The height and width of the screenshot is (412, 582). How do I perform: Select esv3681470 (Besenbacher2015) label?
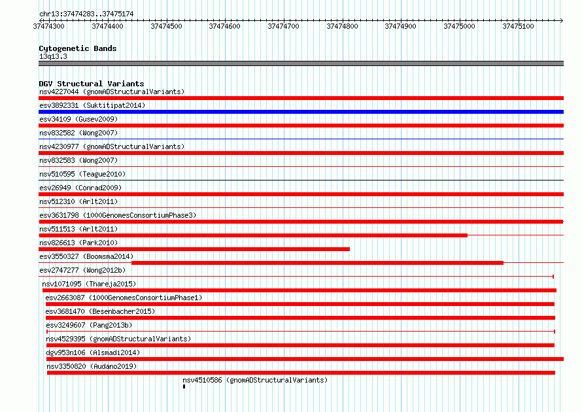(100, 311)
